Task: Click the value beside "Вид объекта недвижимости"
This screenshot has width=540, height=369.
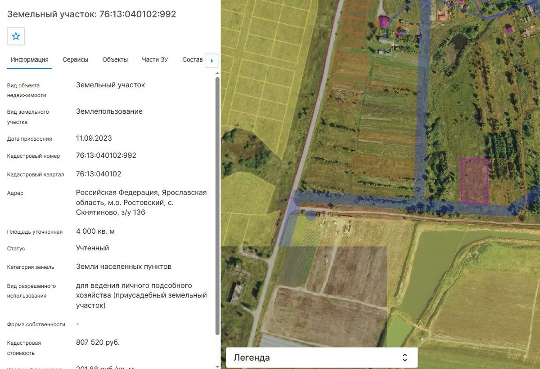Action: 111,85
